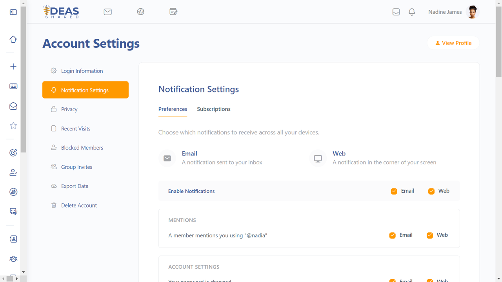Image resolution: width=502 pixels, height=282 pixels.
Task: Click the page vertical scrollbar thumb
Action: click(x=499, y=41)
